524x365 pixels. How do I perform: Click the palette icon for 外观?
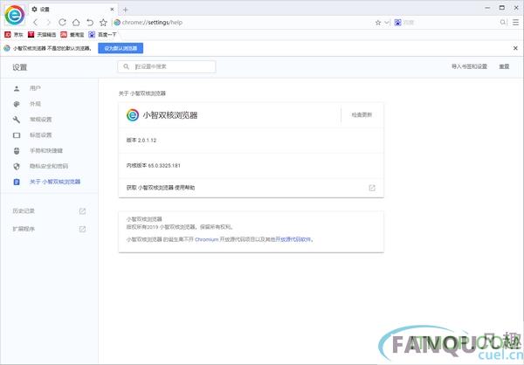pyautogui.click(x=17, y=104)
